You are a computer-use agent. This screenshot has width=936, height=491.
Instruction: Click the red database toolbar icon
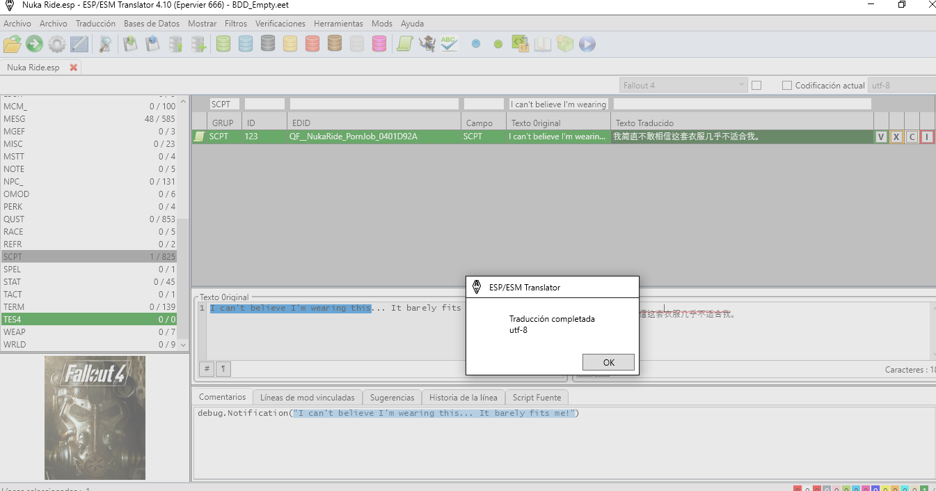coord(312,45)
